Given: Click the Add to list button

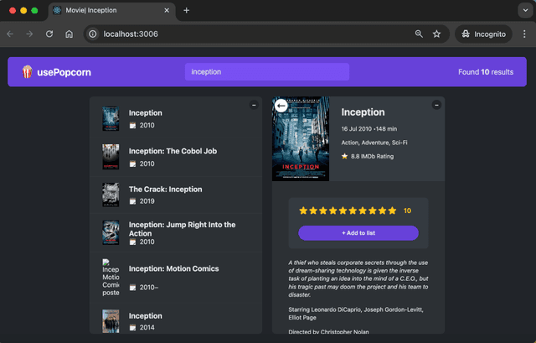Looking at the screenshot, I should pos(358,232).
